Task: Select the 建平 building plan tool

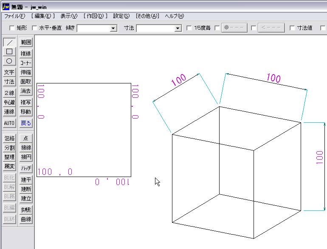Action: [26, 180]
